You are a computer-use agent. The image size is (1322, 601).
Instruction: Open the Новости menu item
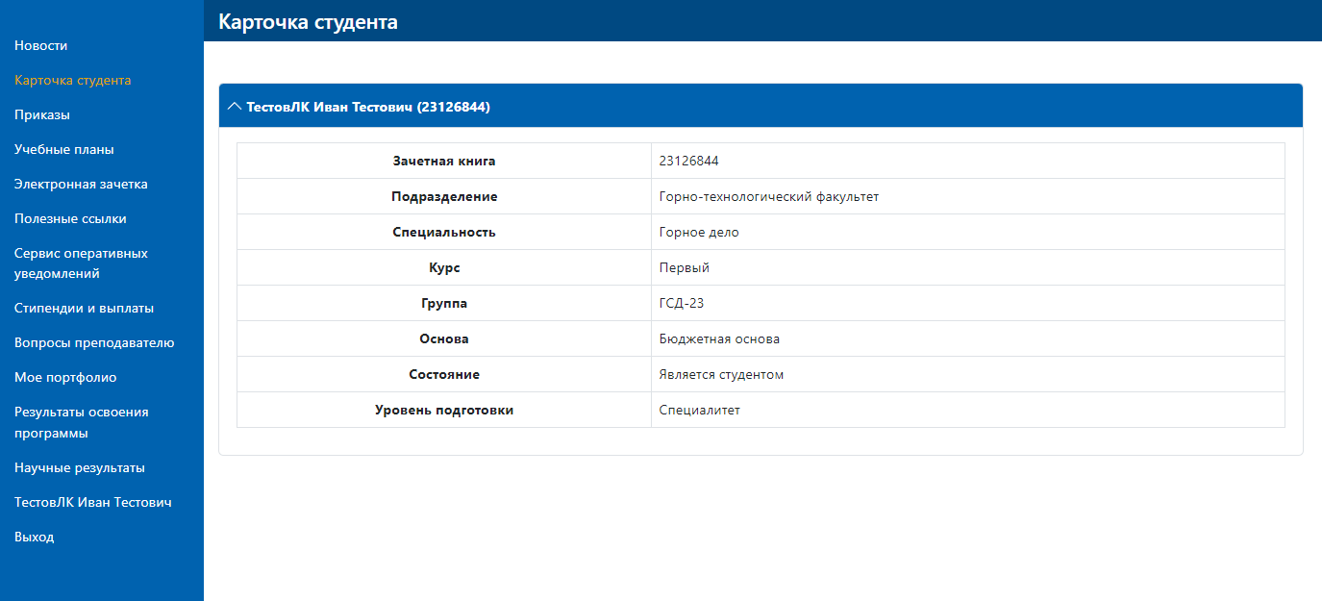[x=40, y=45]
